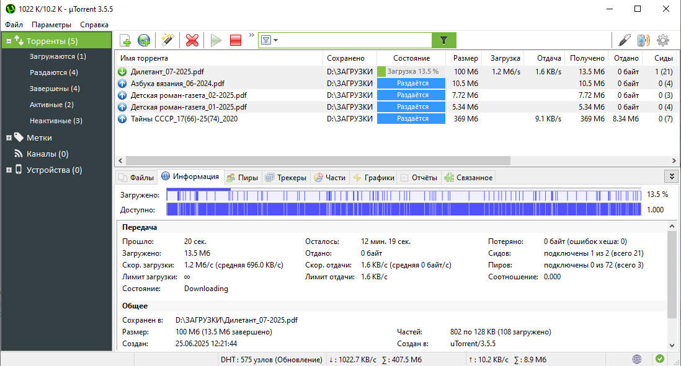Image resolution: width=681 pixels, height=366 pixels.
Task: Sort by the Имя торрента column header
Action: tap(219, 58)
